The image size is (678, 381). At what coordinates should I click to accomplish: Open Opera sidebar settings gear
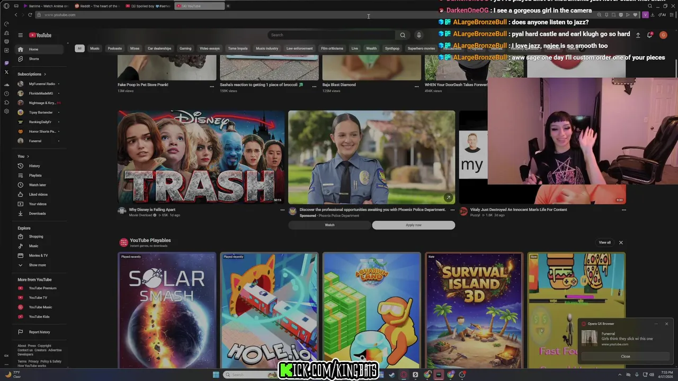(x=6, y=111)
